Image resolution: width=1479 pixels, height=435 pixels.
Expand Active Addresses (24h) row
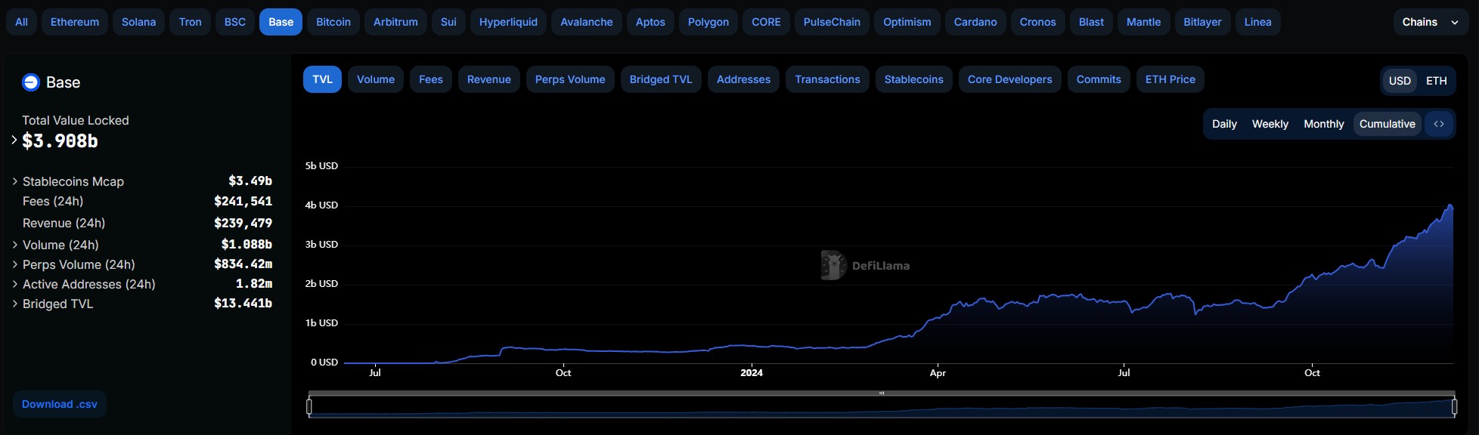[15, 284]
